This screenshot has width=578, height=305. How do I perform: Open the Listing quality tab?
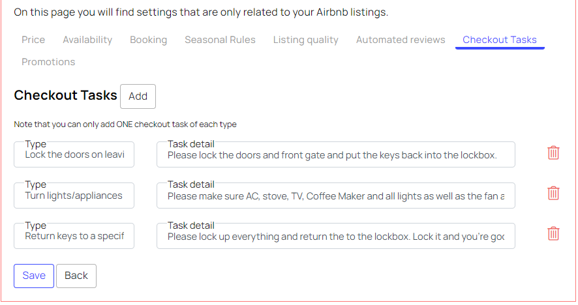(x=305, y=40)
